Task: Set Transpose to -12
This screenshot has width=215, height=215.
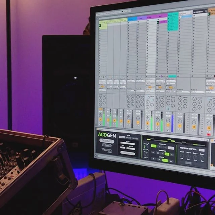Action: (158, 153)
